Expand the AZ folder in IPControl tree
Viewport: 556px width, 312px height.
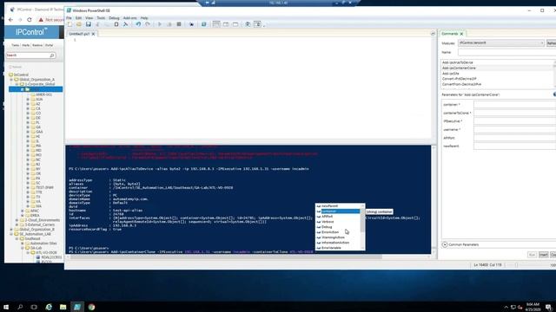pyautogui.click(x=28, y=104)
